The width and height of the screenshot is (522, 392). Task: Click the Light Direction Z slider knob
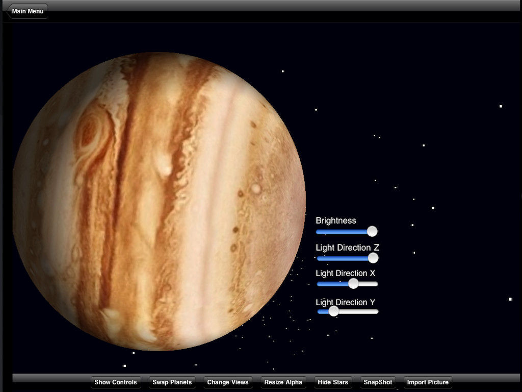[373, 258]
